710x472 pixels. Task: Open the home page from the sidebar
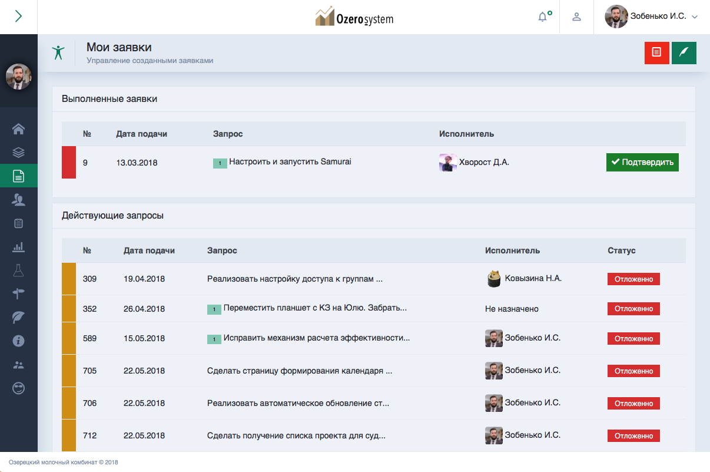click(18, 129)
